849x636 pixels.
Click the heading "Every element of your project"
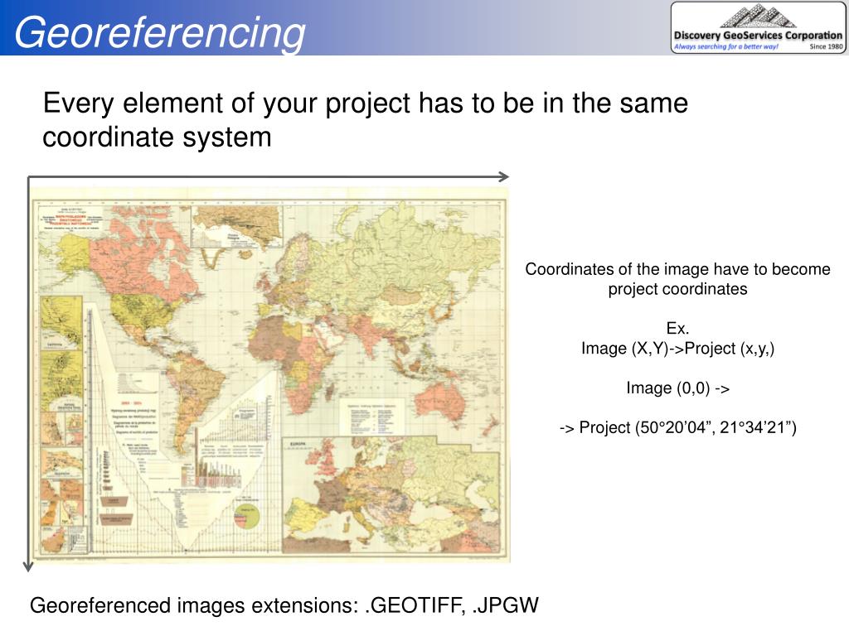point(226,103)
